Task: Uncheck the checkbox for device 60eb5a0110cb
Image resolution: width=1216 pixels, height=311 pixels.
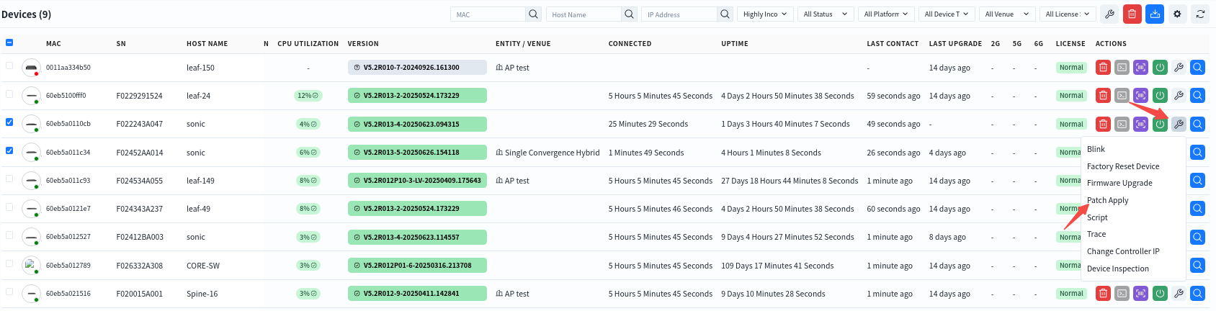Action: (9, 122)
